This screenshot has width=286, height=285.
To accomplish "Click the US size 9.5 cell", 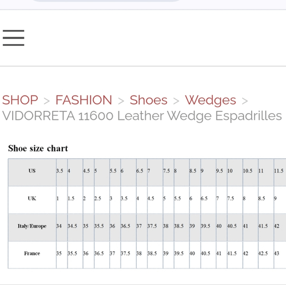I will tap(221, 172).
